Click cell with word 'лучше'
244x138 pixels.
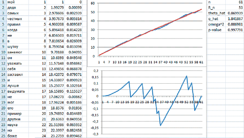[x=18, y=86]
